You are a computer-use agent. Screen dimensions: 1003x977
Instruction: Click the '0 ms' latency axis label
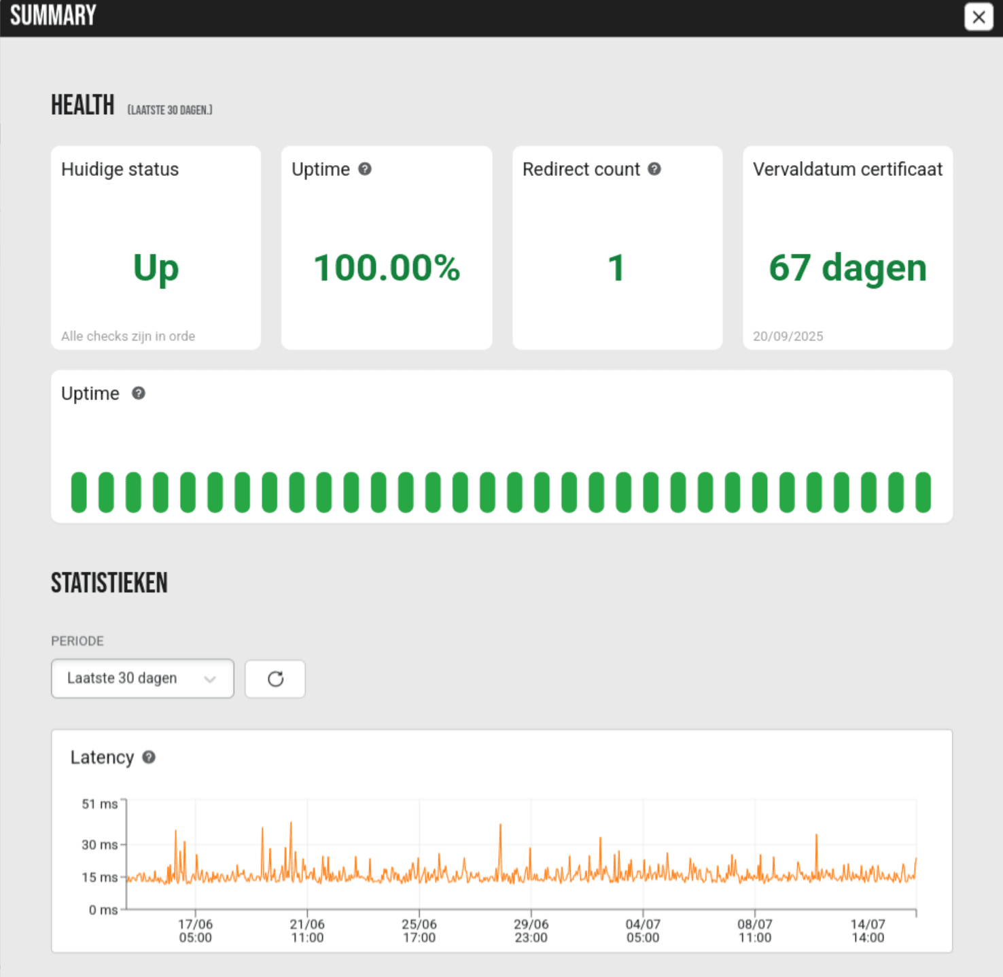point(103,910)
